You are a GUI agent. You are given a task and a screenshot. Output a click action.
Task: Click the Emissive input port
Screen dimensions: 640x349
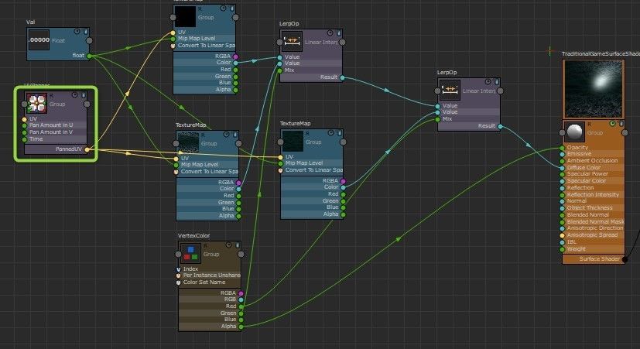tap(563, 154)
